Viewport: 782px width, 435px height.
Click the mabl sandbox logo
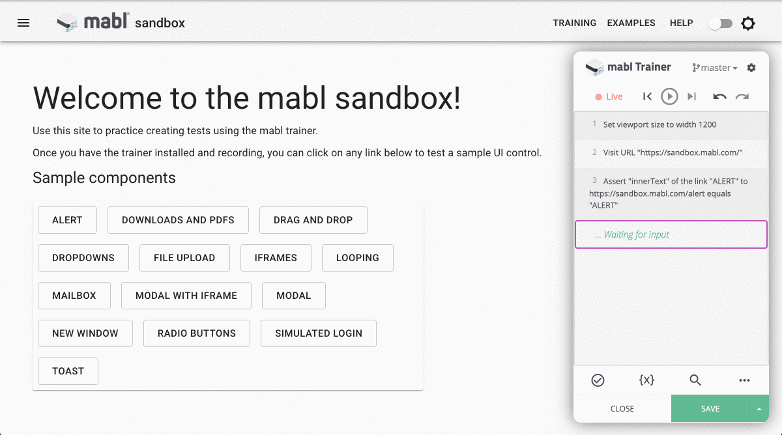(x=121, y=23)
